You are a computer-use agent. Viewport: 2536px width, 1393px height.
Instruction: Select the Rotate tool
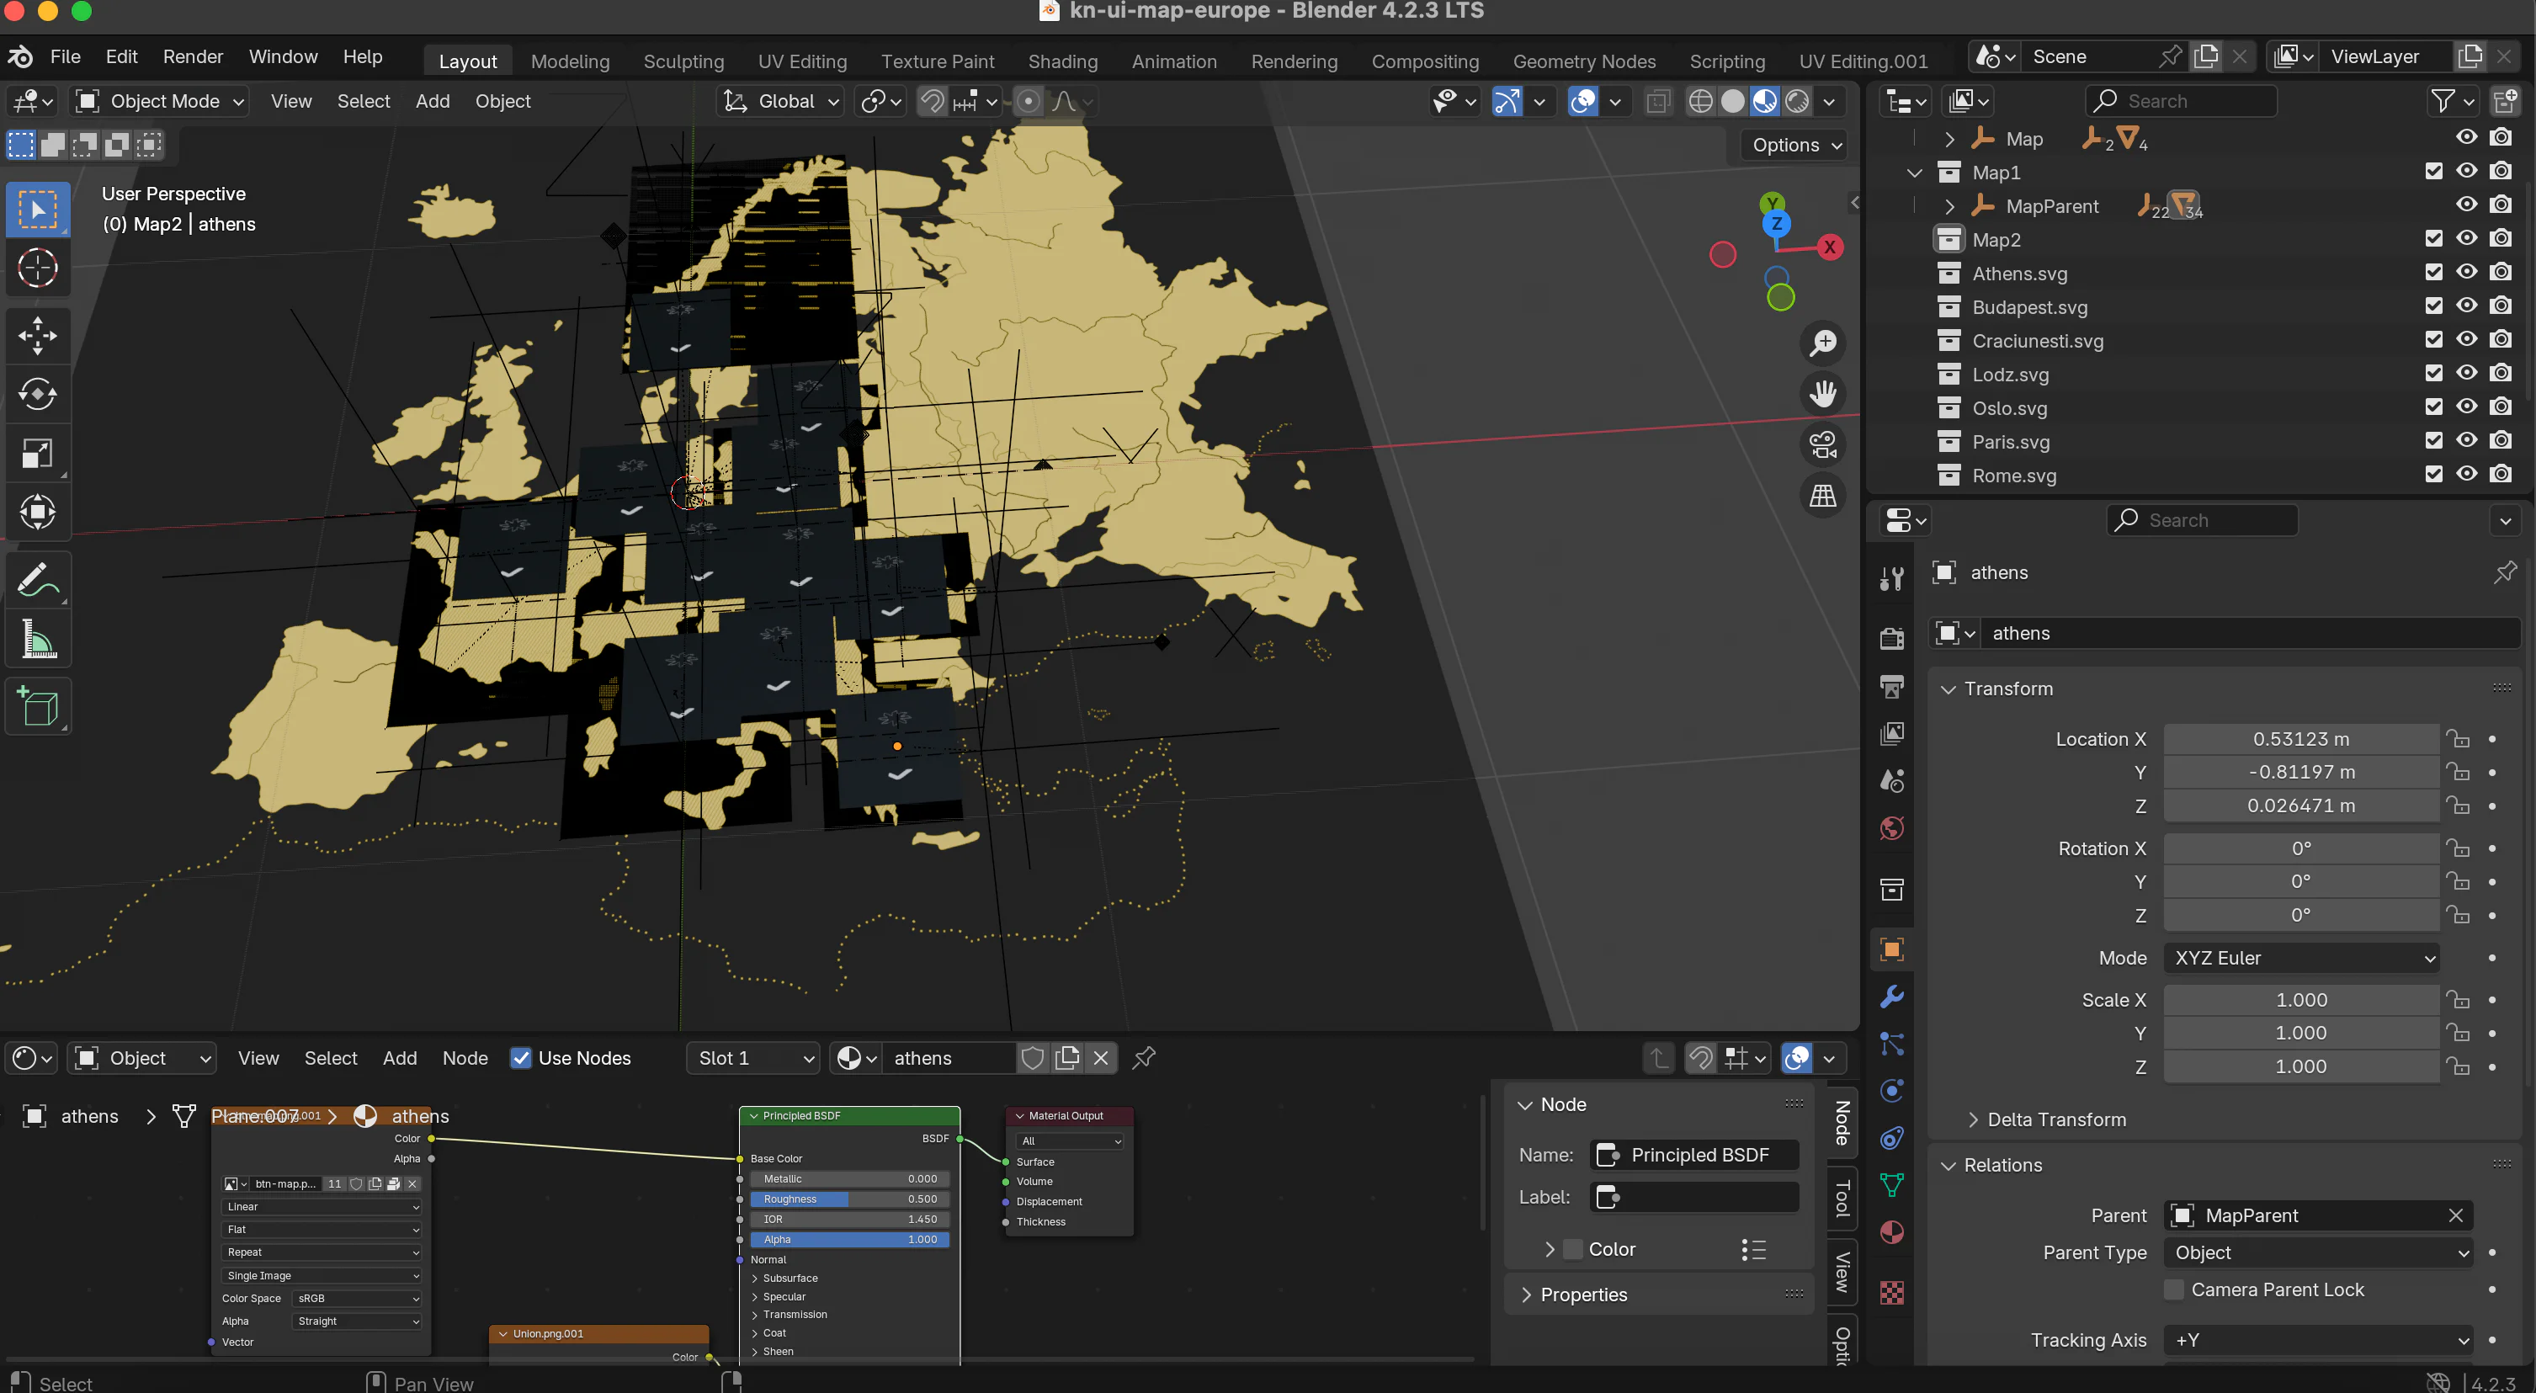point(37,395)
